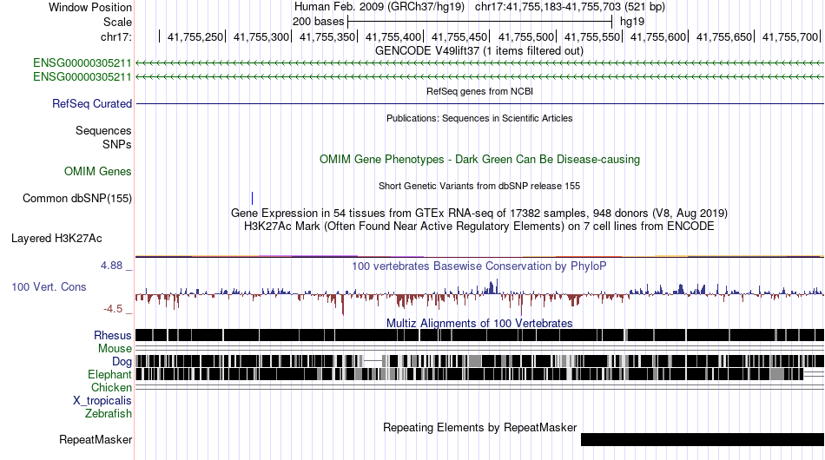Click the RepeatMasker track label

tap(96, 439)
